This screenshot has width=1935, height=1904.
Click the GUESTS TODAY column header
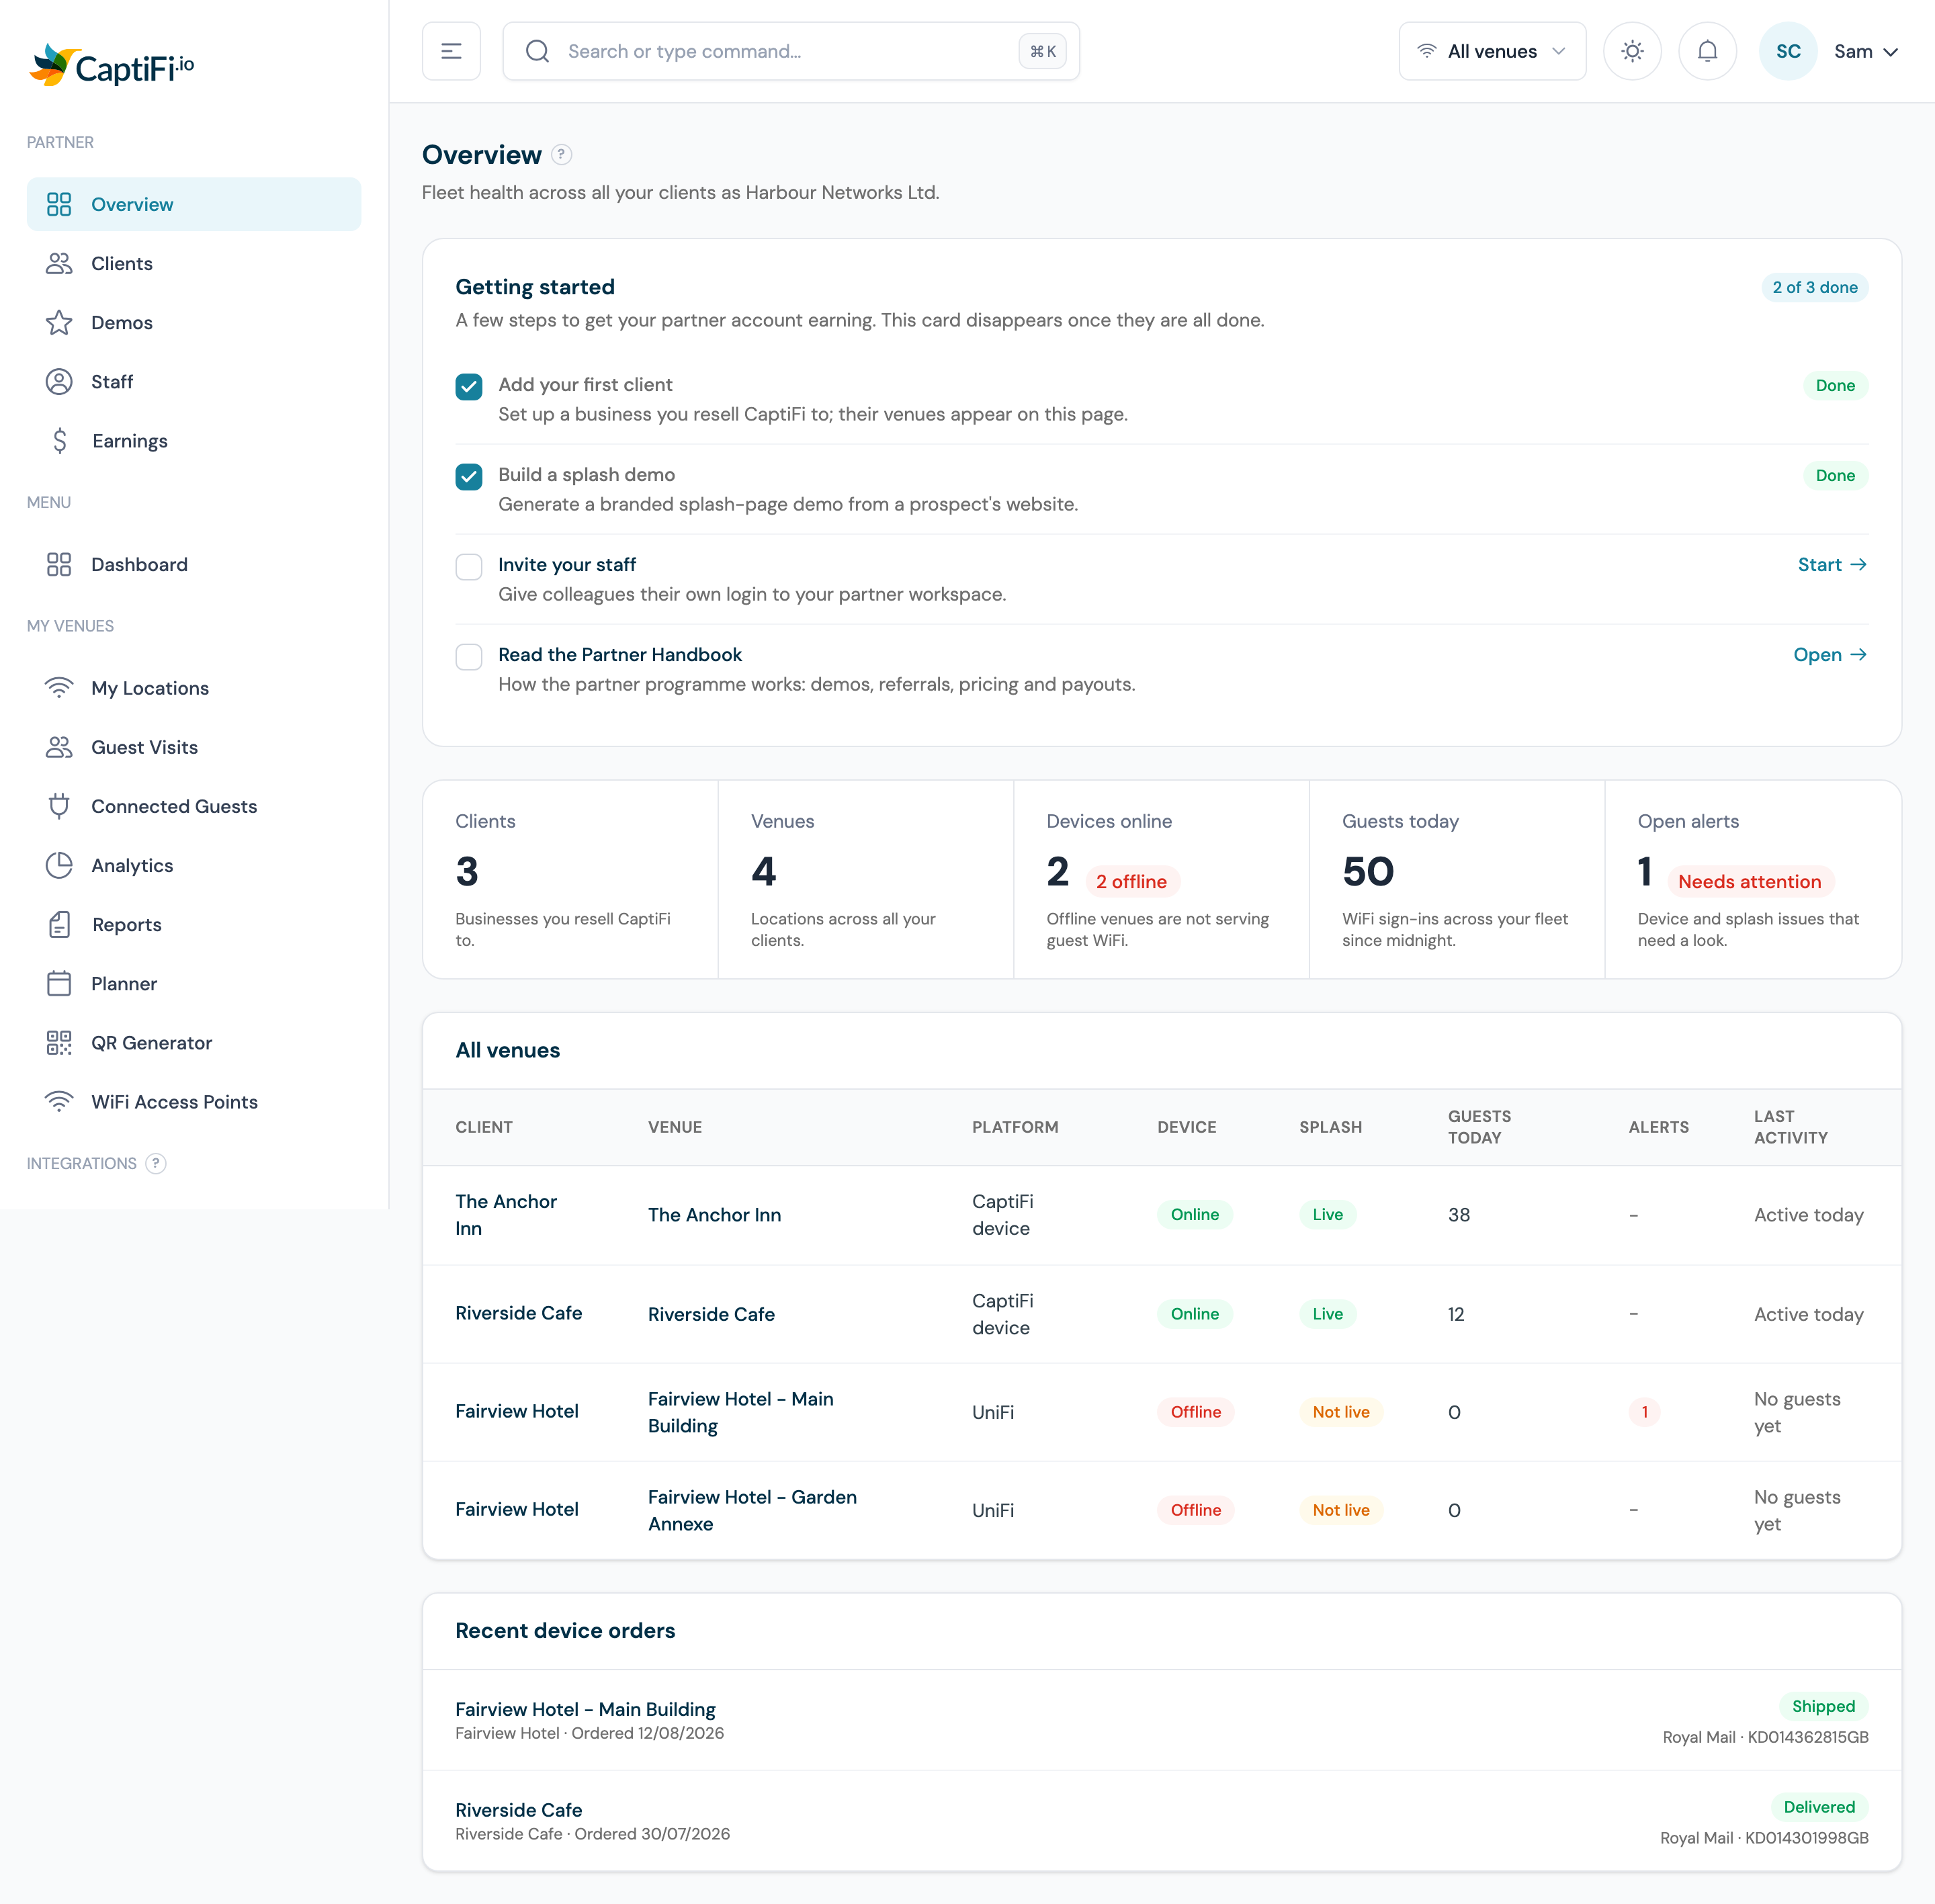coord(1479,1127)
